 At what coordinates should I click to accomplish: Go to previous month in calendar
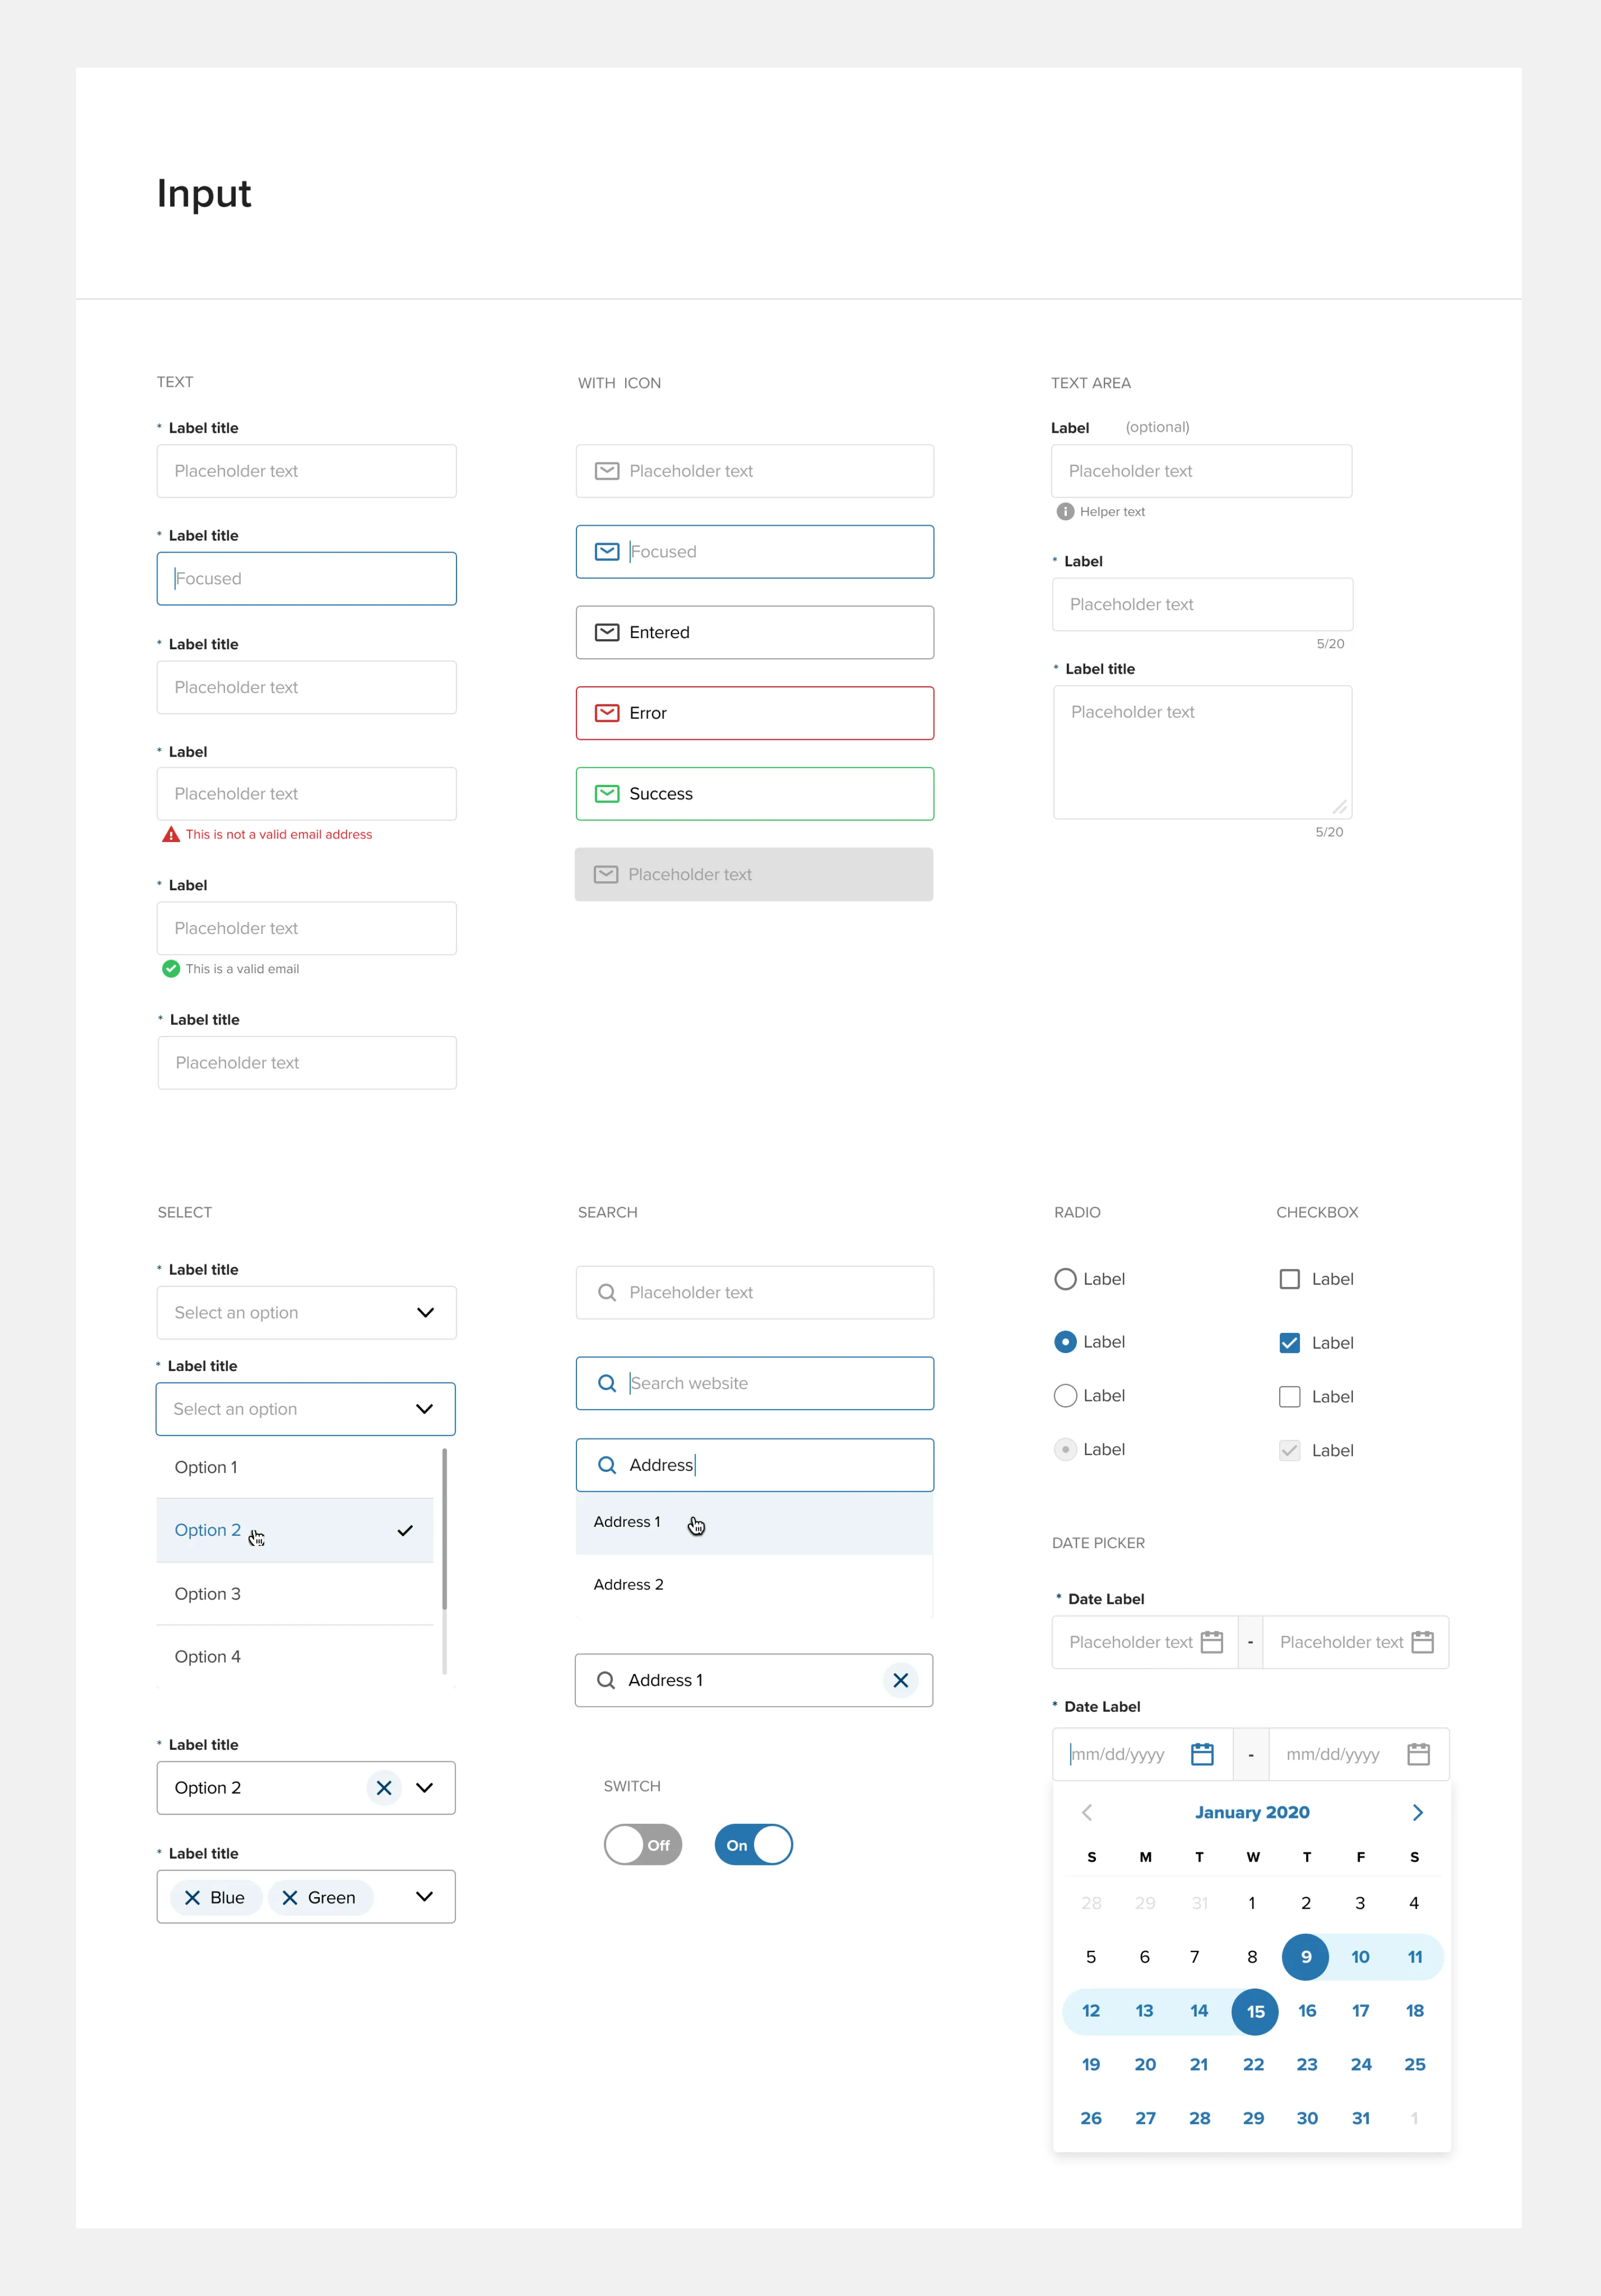(x=1087, y=1813)
